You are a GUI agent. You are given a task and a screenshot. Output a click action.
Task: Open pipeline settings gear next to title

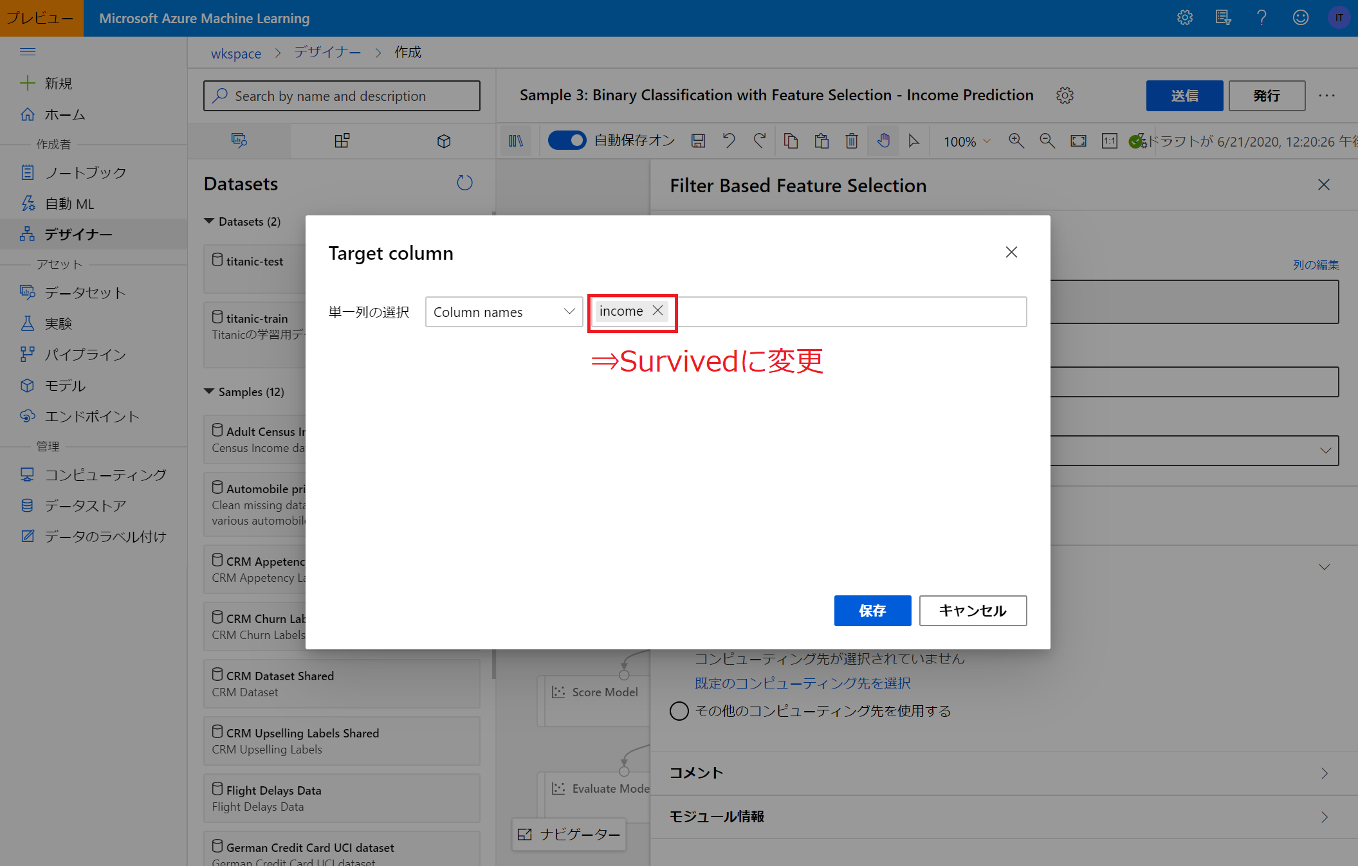tap(1065, 96)
